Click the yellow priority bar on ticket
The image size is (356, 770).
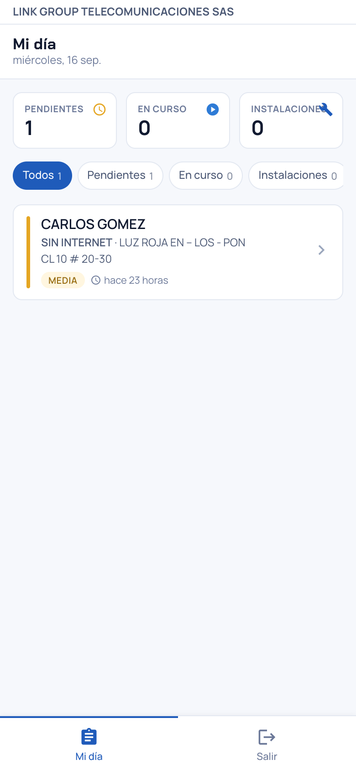(x=28, y=252)
